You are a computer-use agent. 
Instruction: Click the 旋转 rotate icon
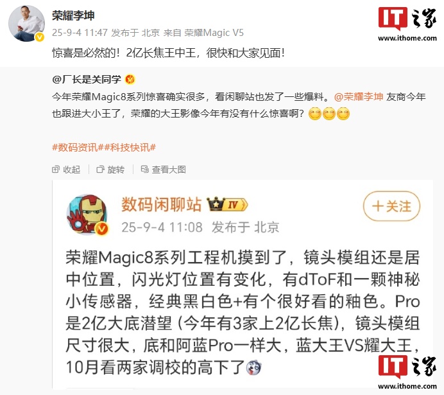point(100,170)
